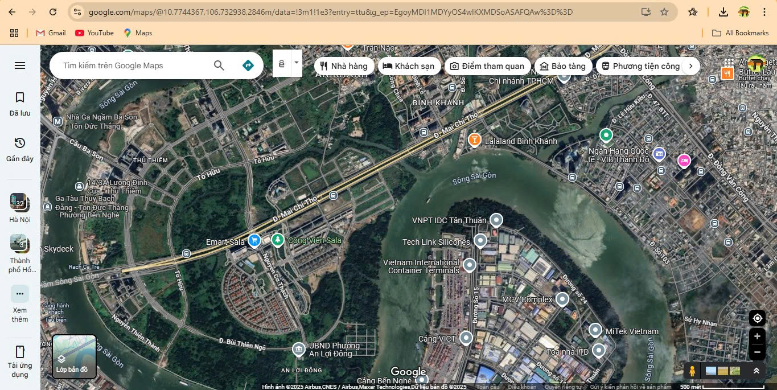
Task: Click the Lalaland Bình Khánh bar pin
Action: (474, 139)
